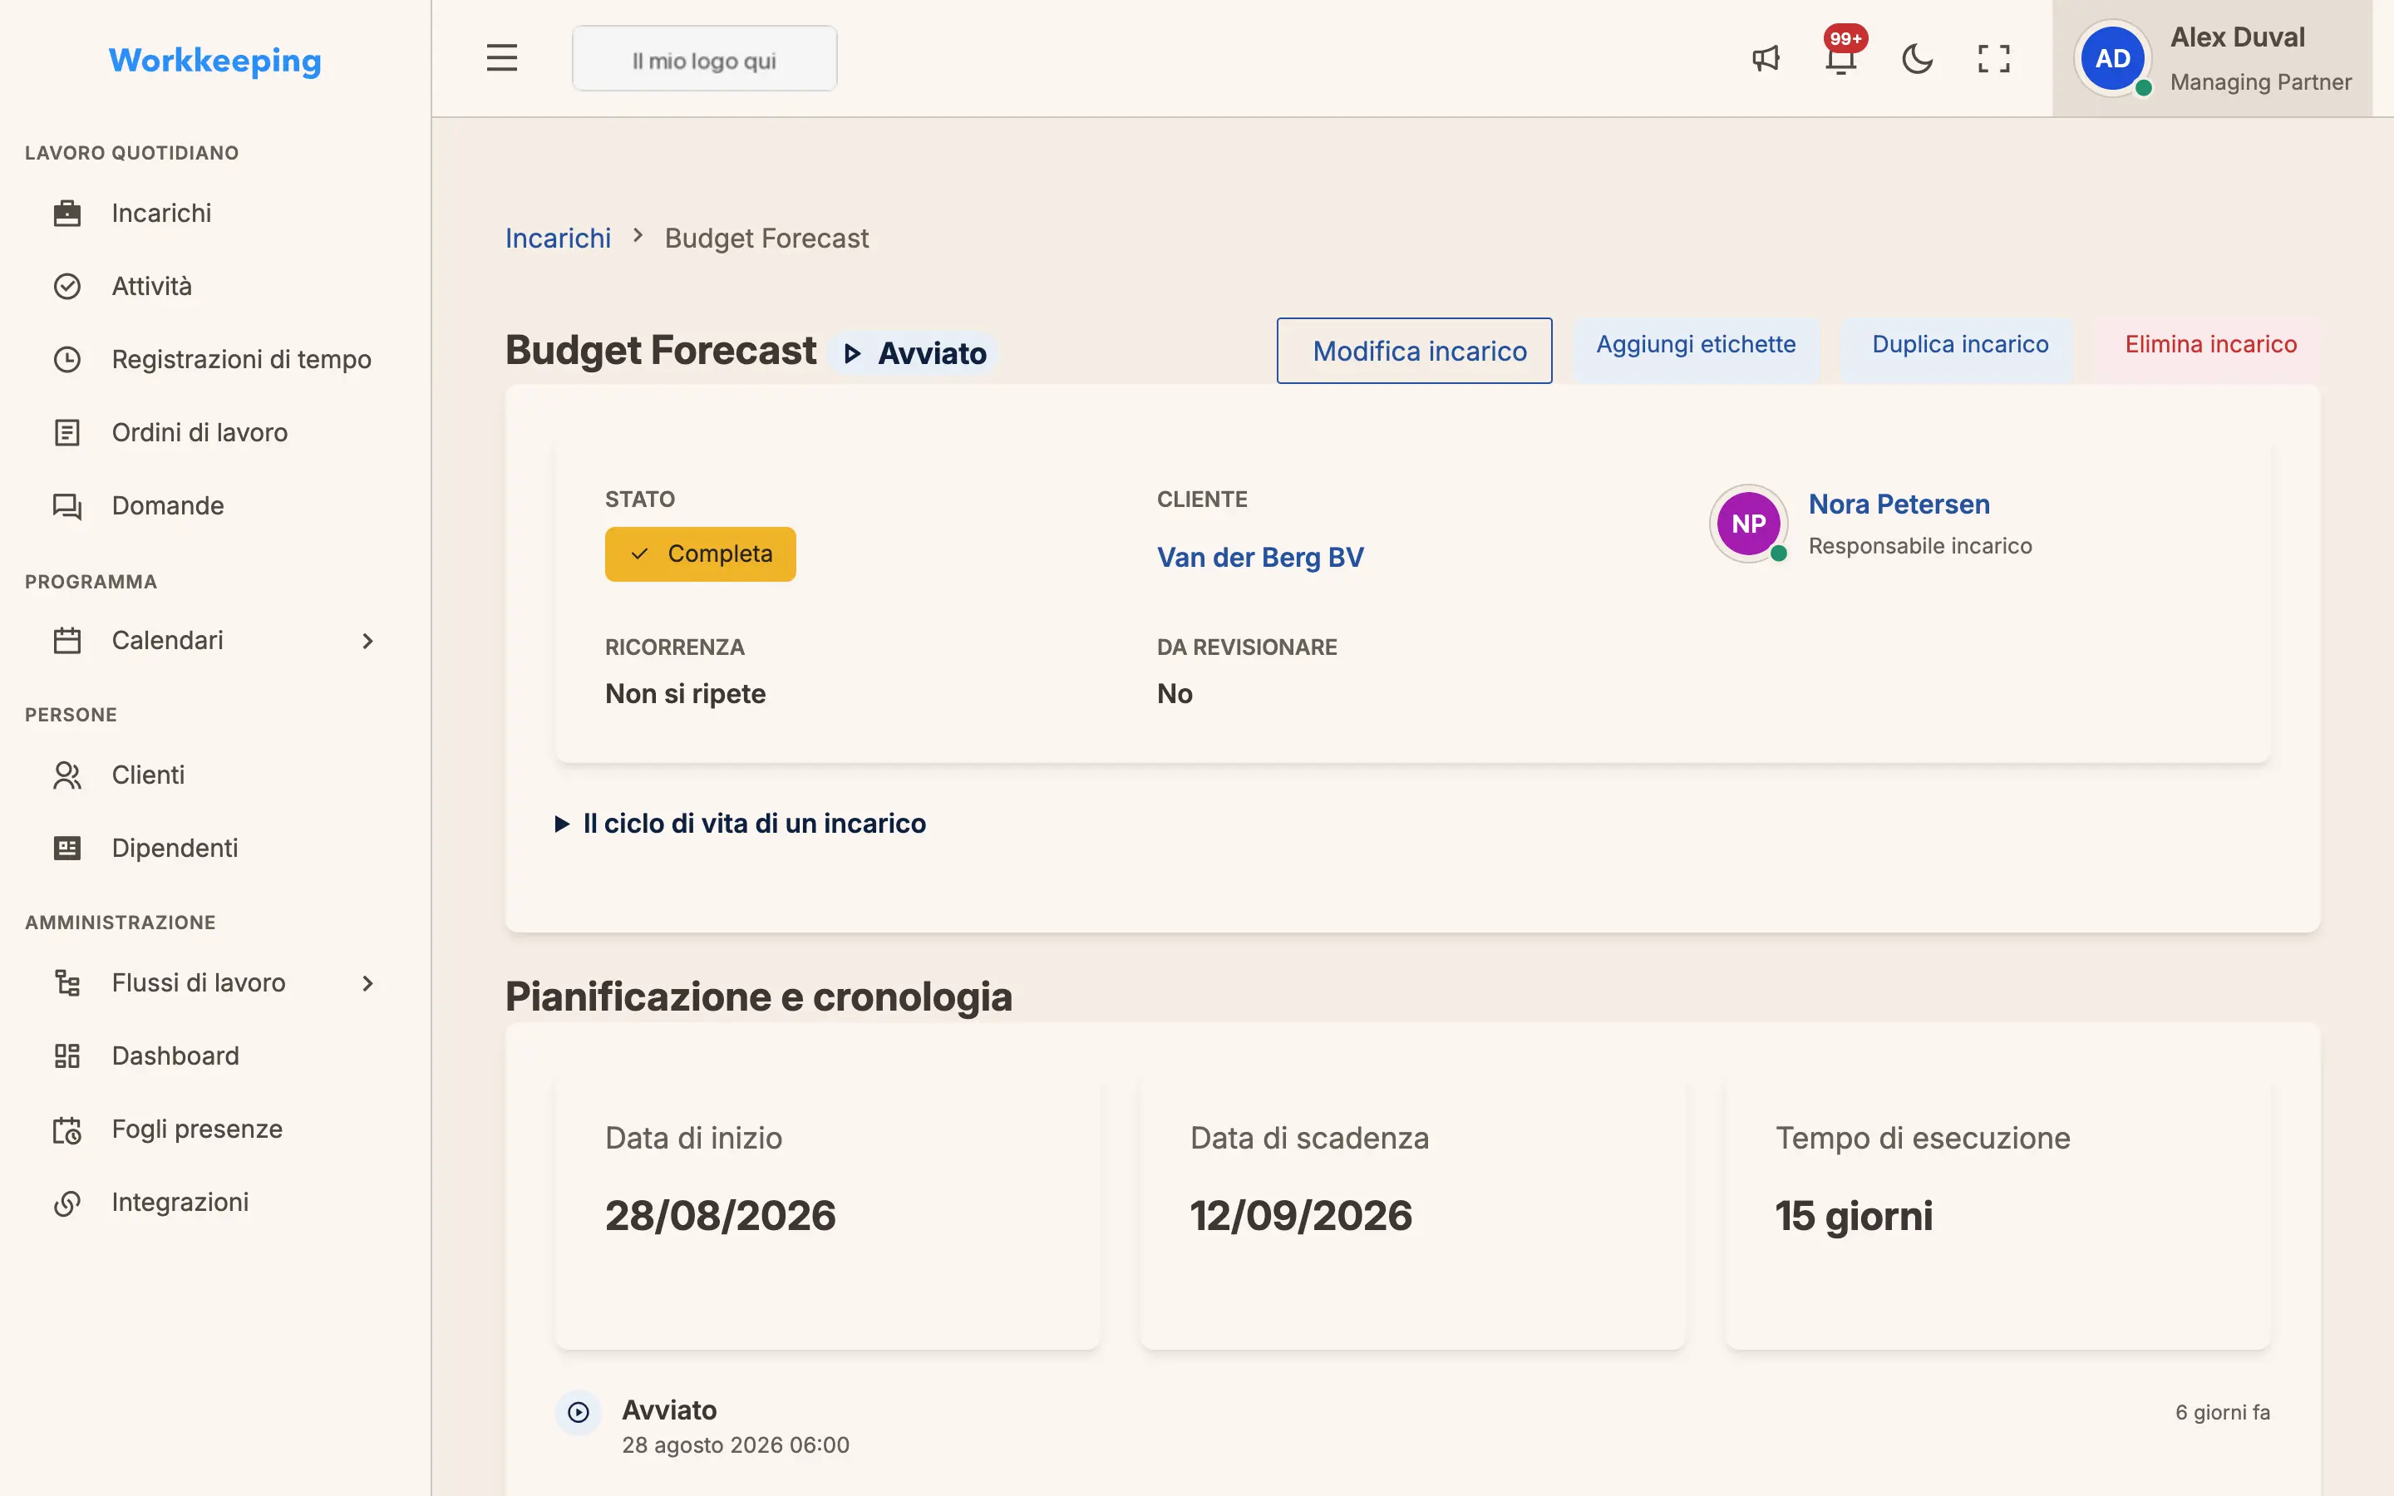Enter fullscreen with the expand icon
2394x1496 pixels.
point(1993,58)
